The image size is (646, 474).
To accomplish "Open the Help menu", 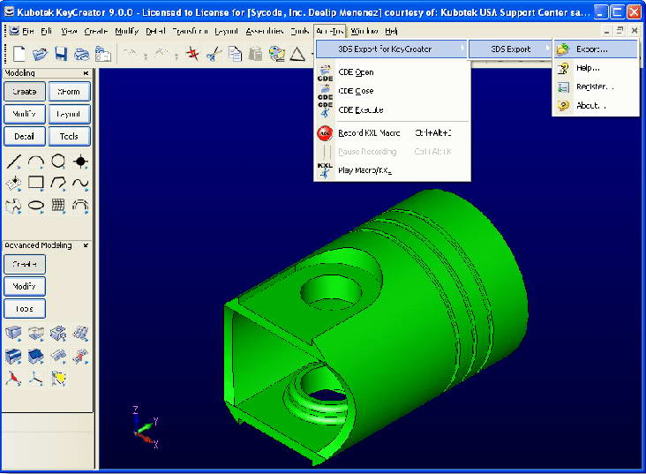I will pyautogui.click(x=391, y=31).
